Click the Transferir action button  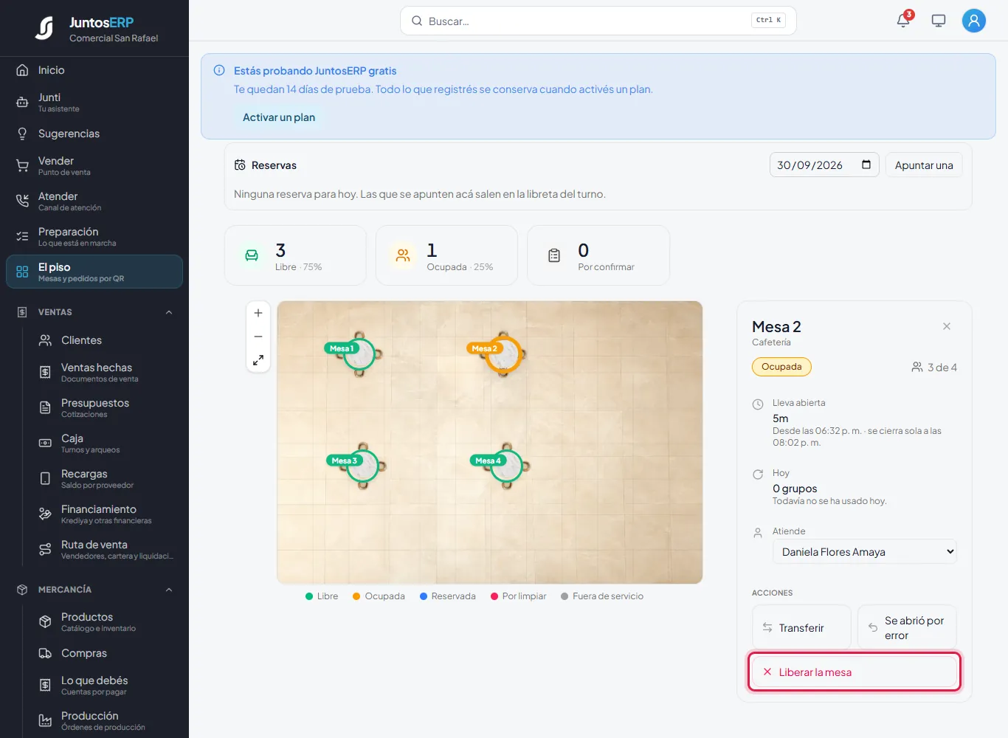click(801, 627)
